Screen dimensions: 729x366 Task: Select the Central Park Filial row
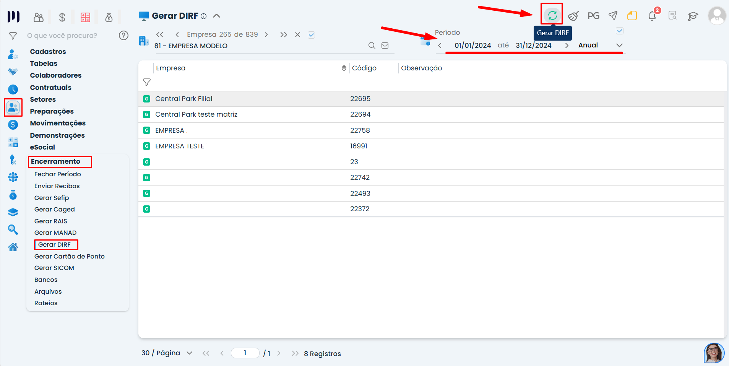tap(431, 99)
